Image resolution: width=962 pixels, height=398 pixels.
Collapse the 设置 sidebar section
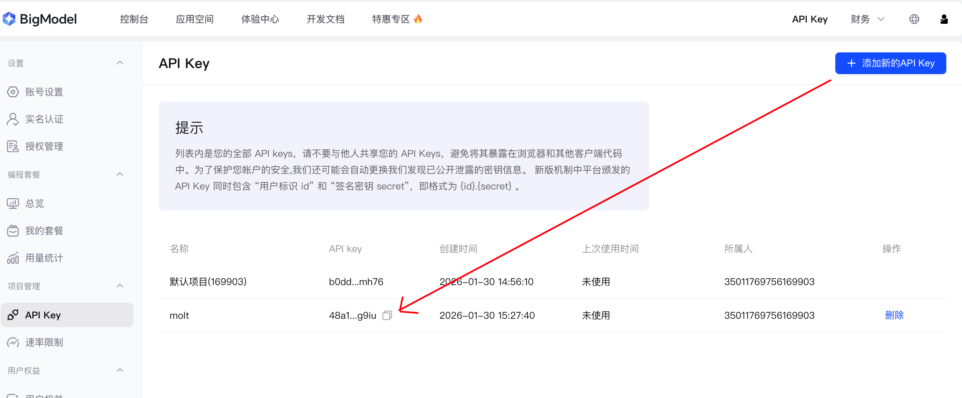120,63
